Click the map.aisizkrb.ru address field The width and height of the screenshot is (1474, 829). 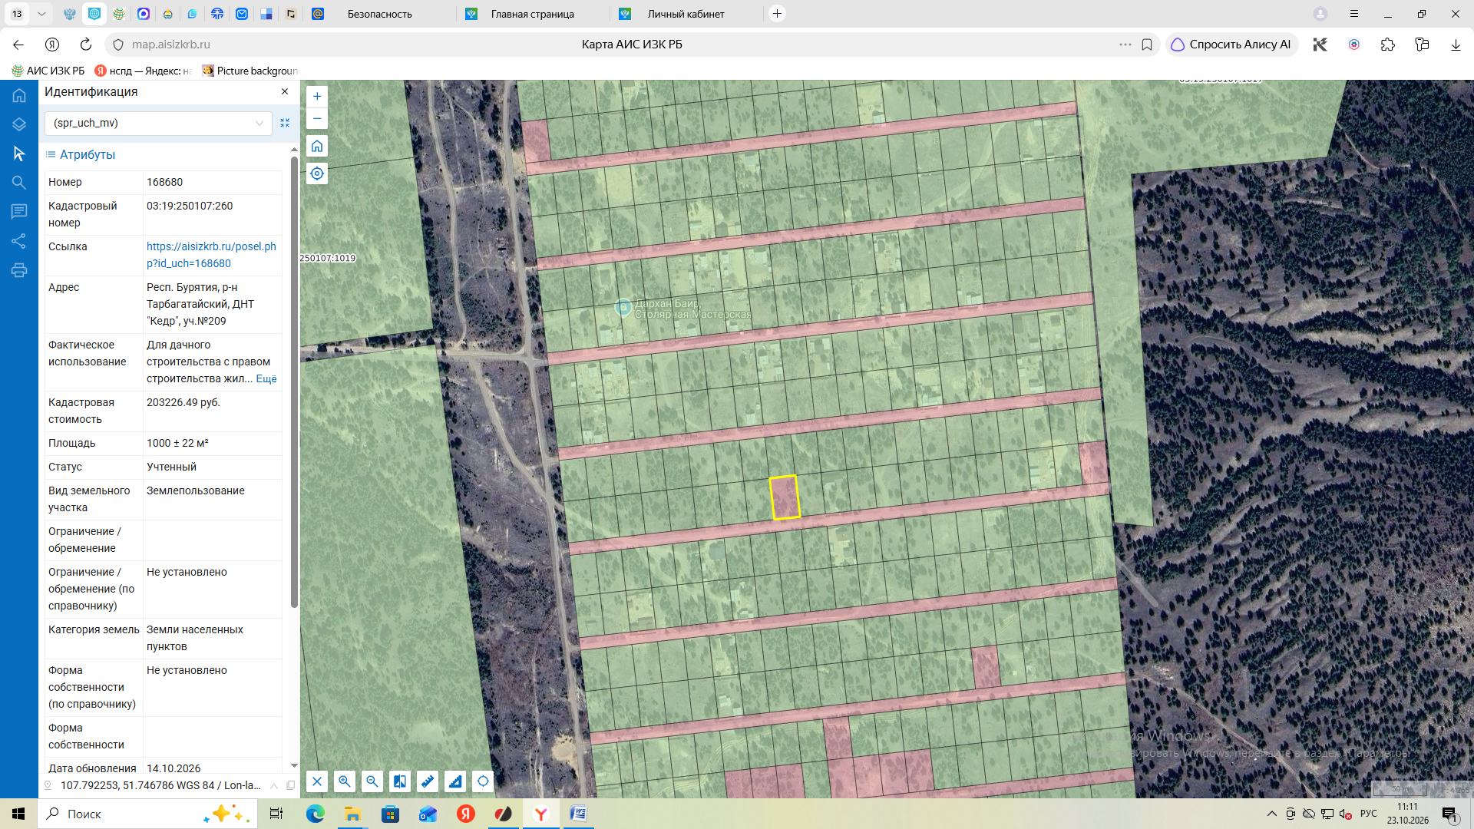170,45
